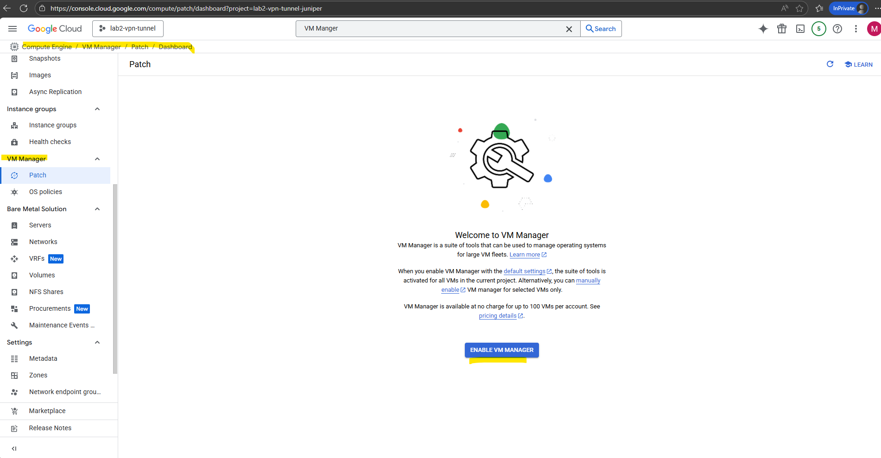This screenshot has height=458, width=881.
Task: Click the browser address bar URL
Action: pos(186,8)
